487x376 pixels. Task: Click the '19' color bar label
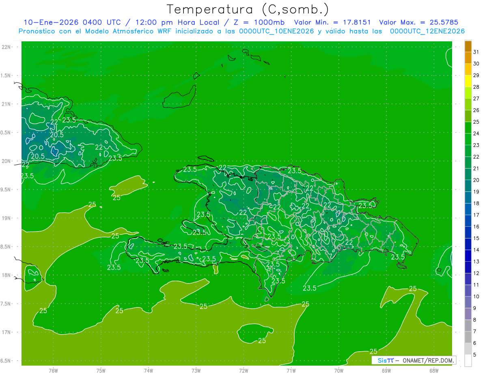click(476, 192)
